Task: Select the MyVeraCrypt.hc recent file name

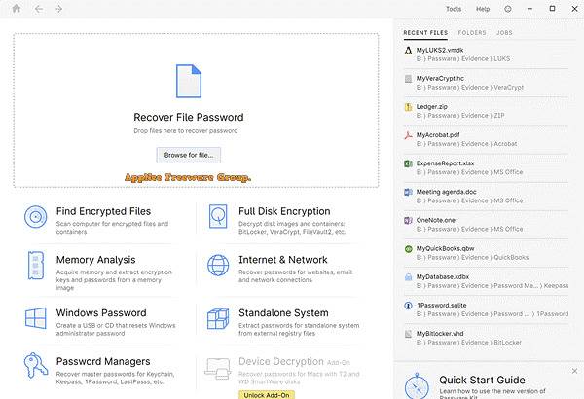Action: coord(440,78)
